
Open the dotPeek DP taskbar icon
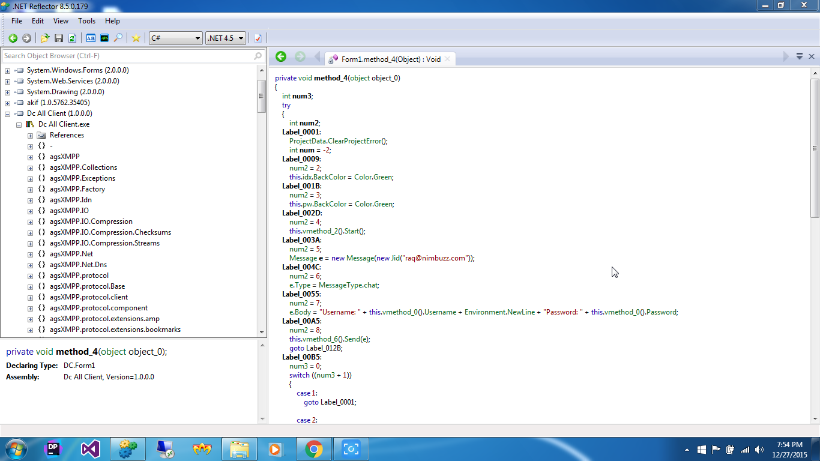pos(53,449)
